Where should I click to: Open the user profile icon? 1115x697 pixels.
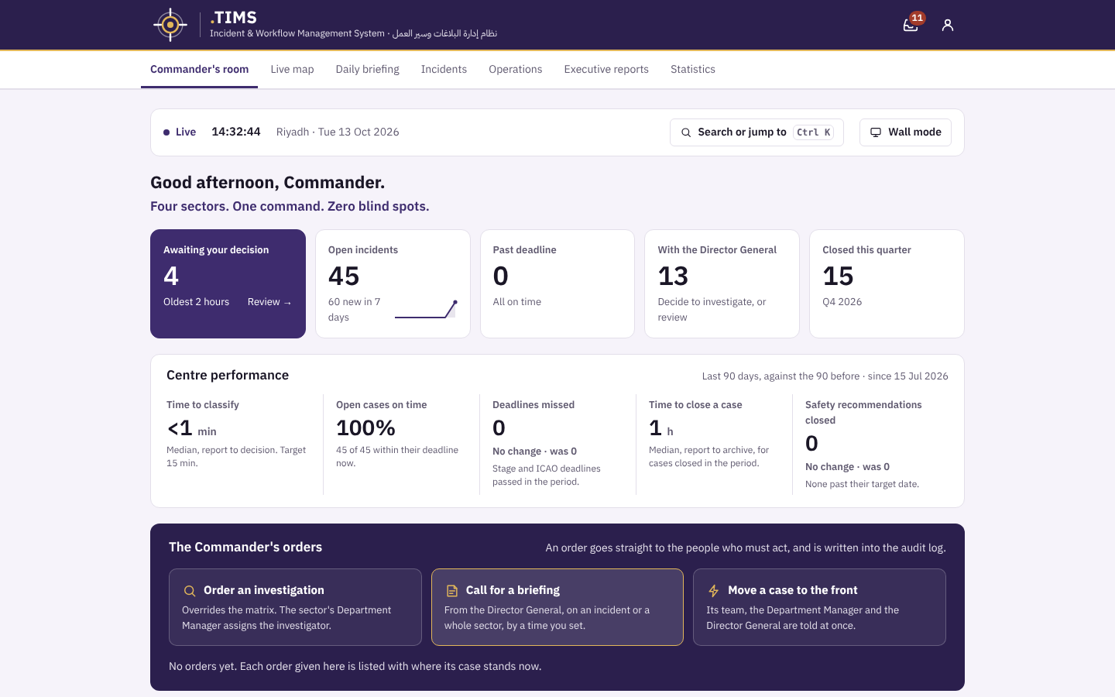tap(948, 25)
